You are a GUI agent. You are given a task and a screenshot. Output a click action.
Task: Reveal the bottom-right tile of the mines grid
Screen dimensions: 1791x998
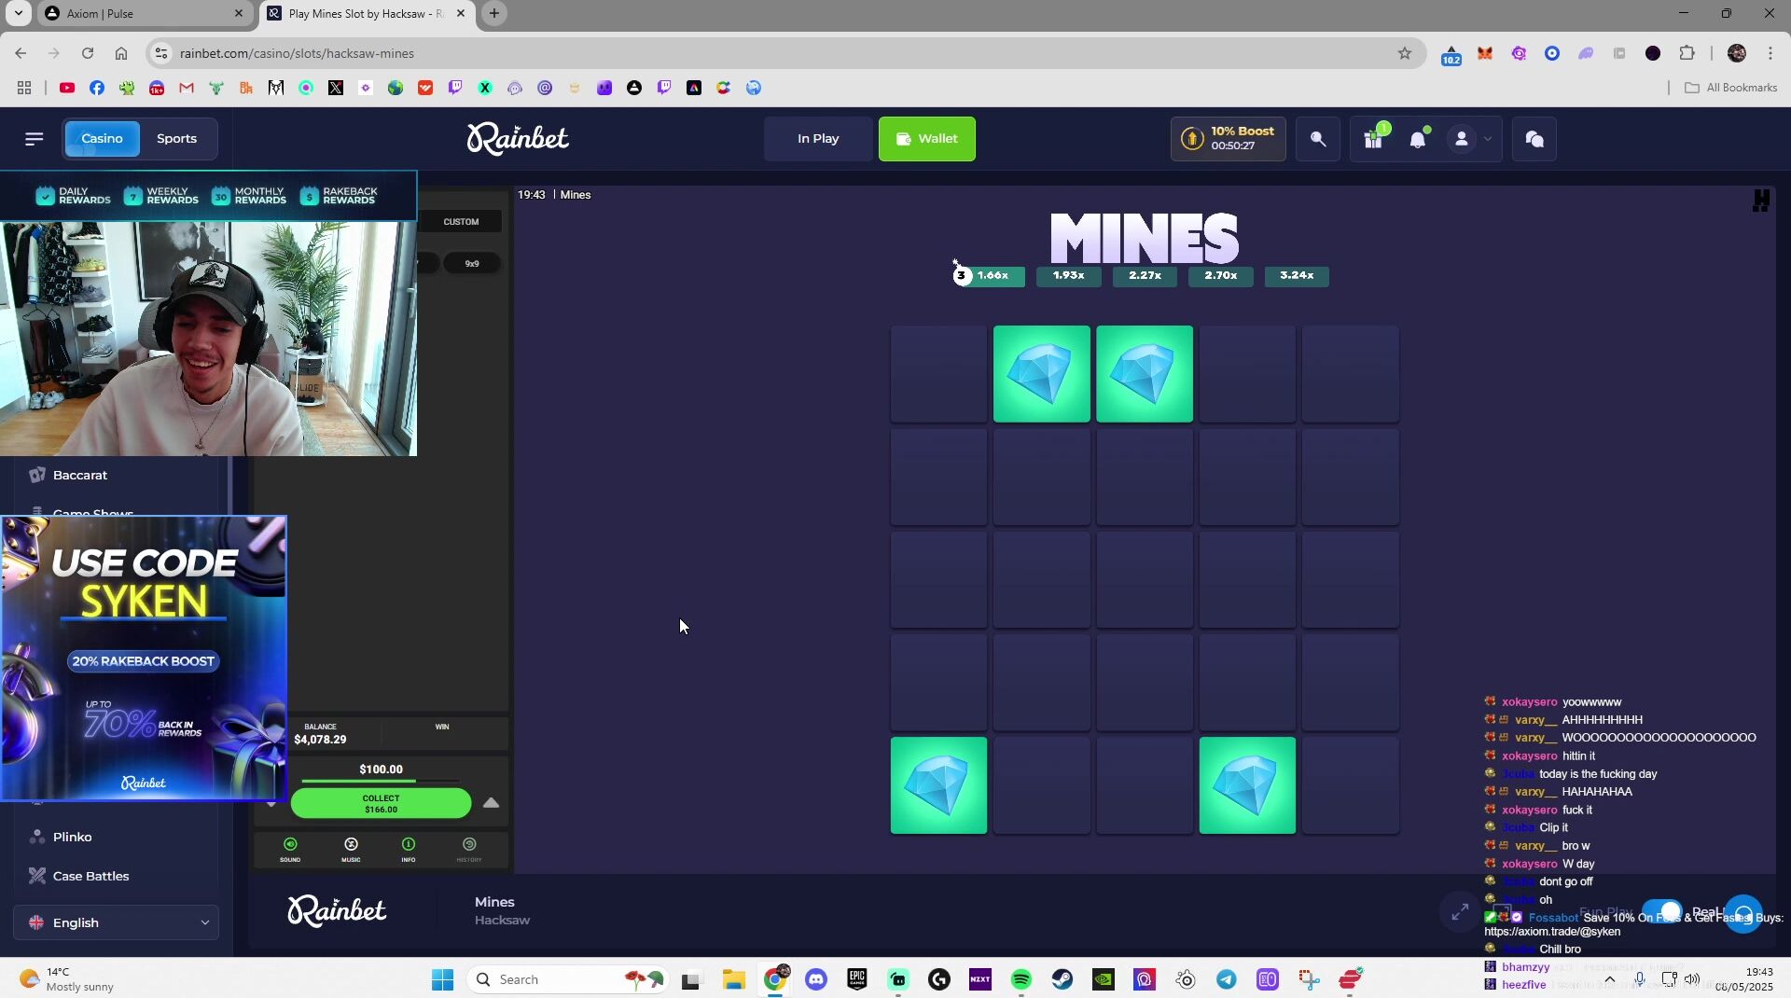tap(1350, 785)
